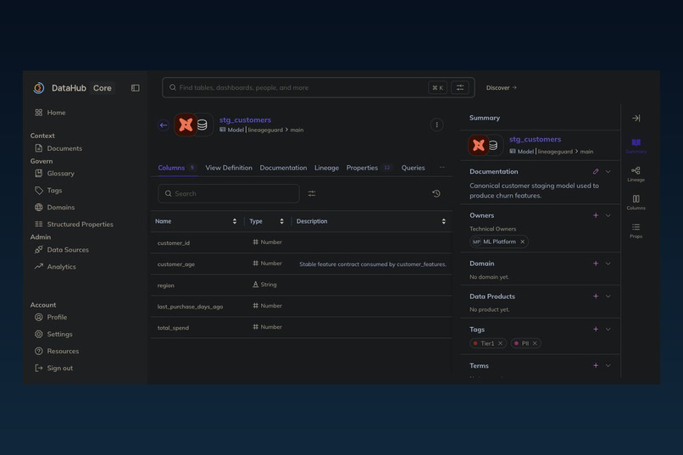The width and height of the screenshot is (683, 455).
Task: Add an owner with the plus icon
Action: click(596, 215)
